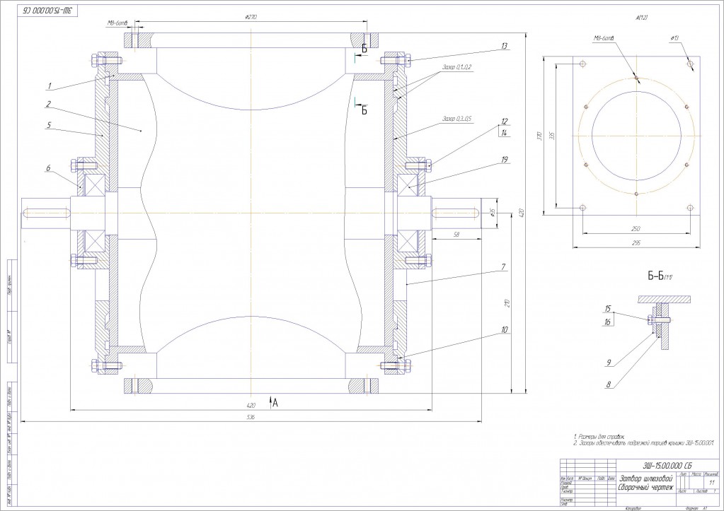Click the 420 horizontal dimension at the bottom
The width and height of the screenshot is (724, 511).
point(250,406)
